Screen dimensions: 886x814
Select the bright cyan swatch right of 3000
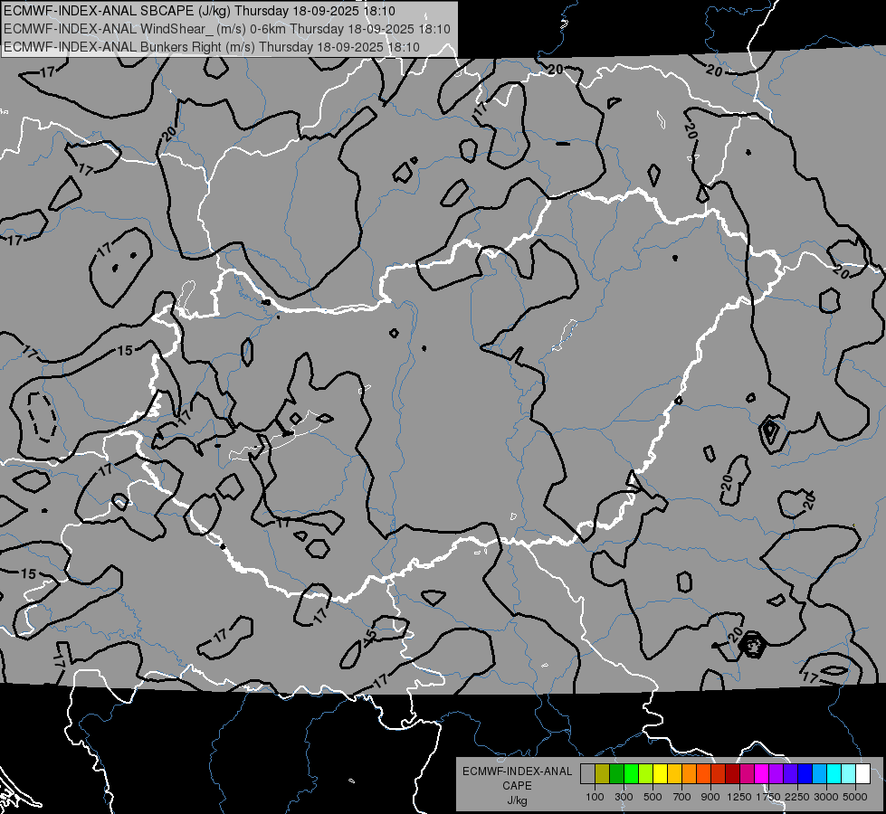click(x=834, y=774)
